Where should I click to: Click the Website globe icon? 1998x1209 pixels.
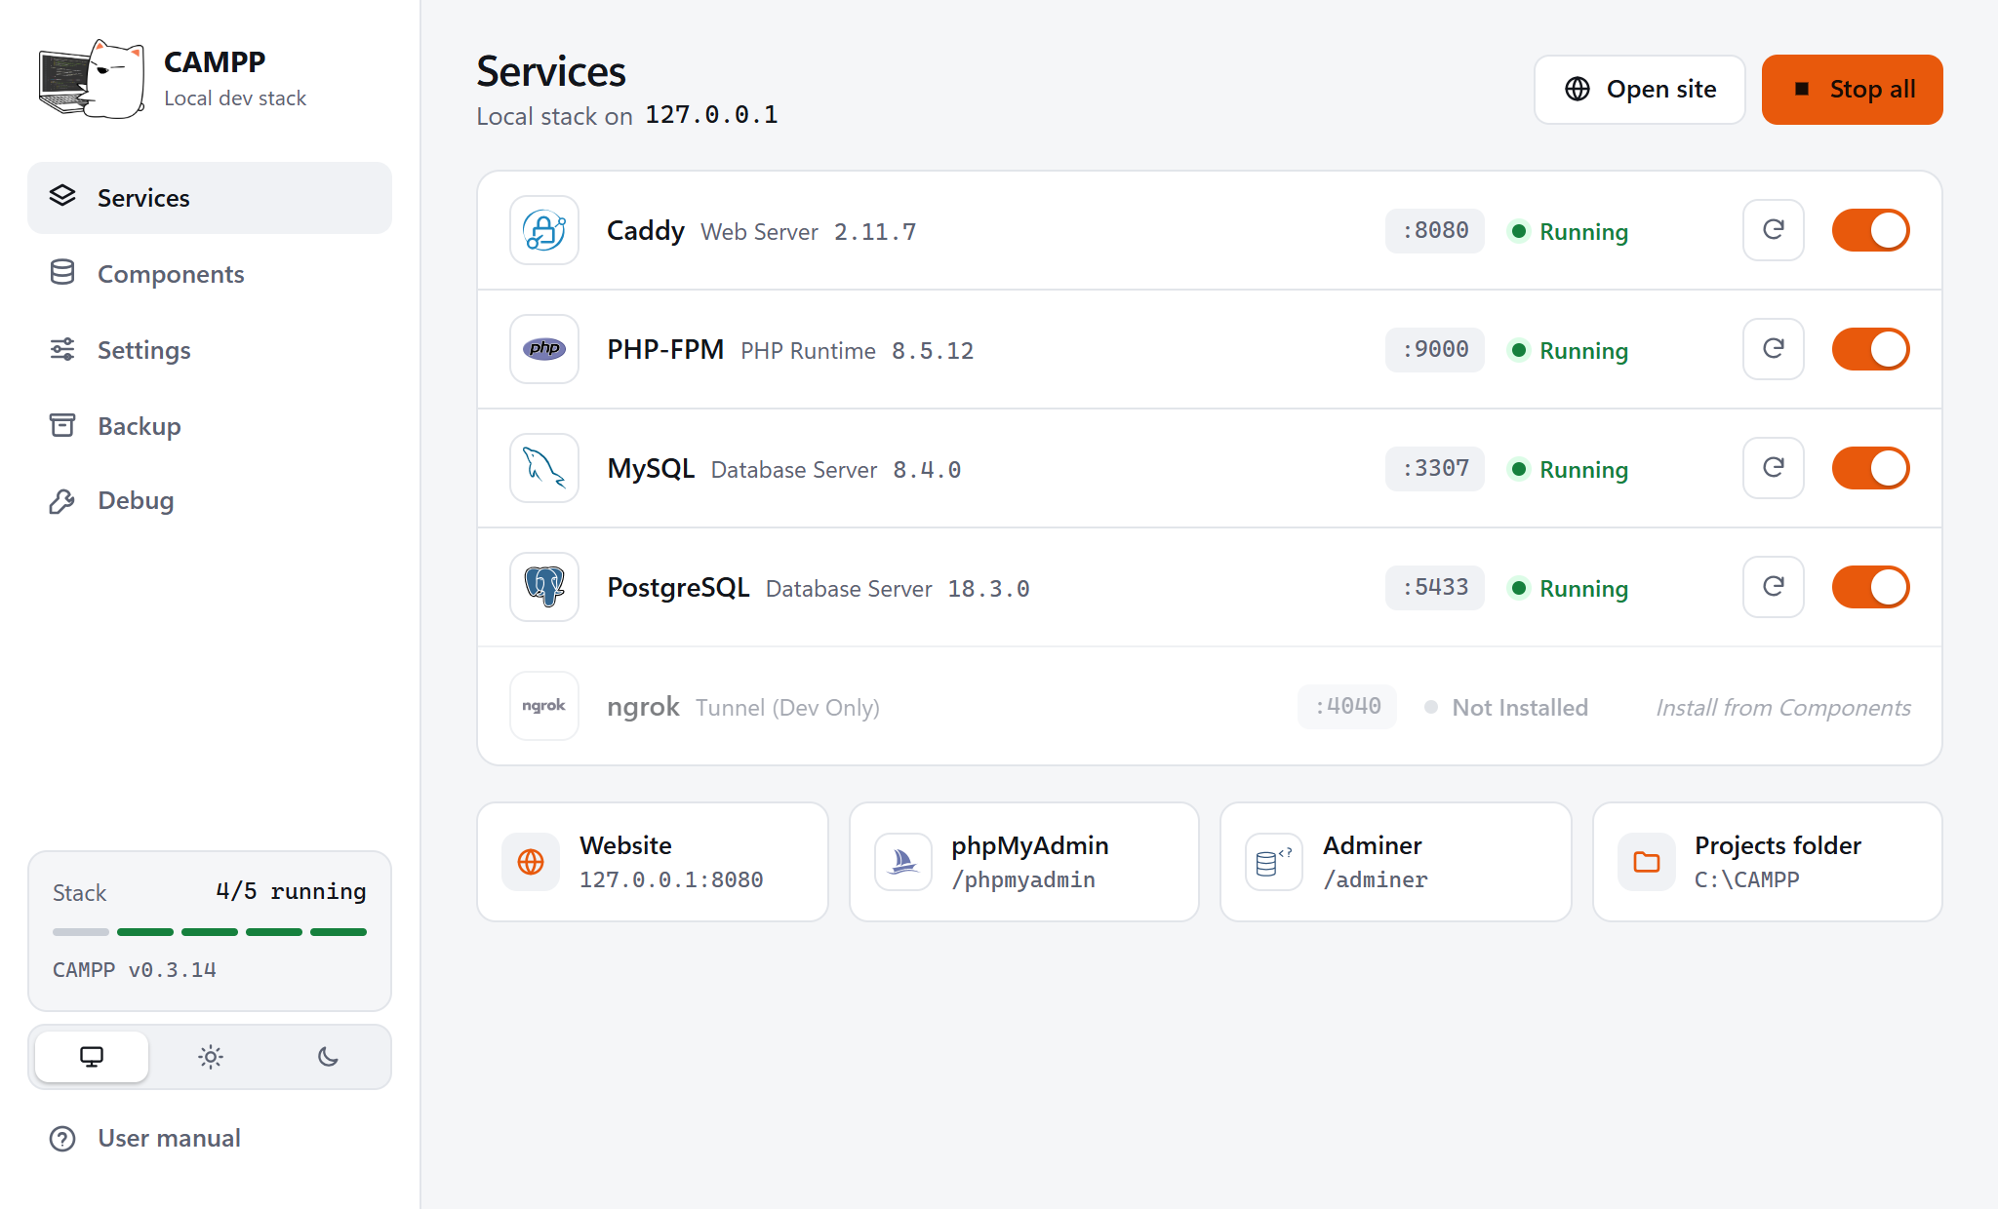(531, 862)
